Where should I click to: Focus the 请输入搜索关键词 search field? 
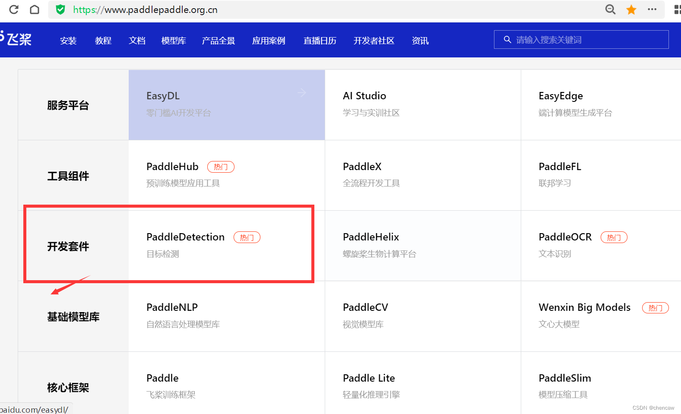pyautogui.click(x=581, y=40)
